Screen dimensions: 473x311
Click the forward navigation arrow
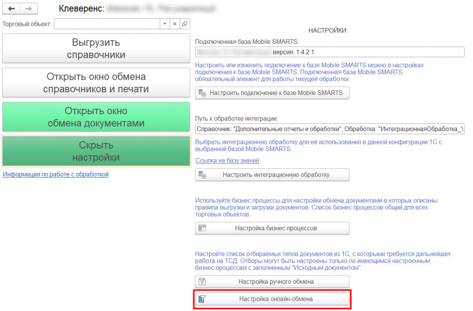tap(29, 9)
